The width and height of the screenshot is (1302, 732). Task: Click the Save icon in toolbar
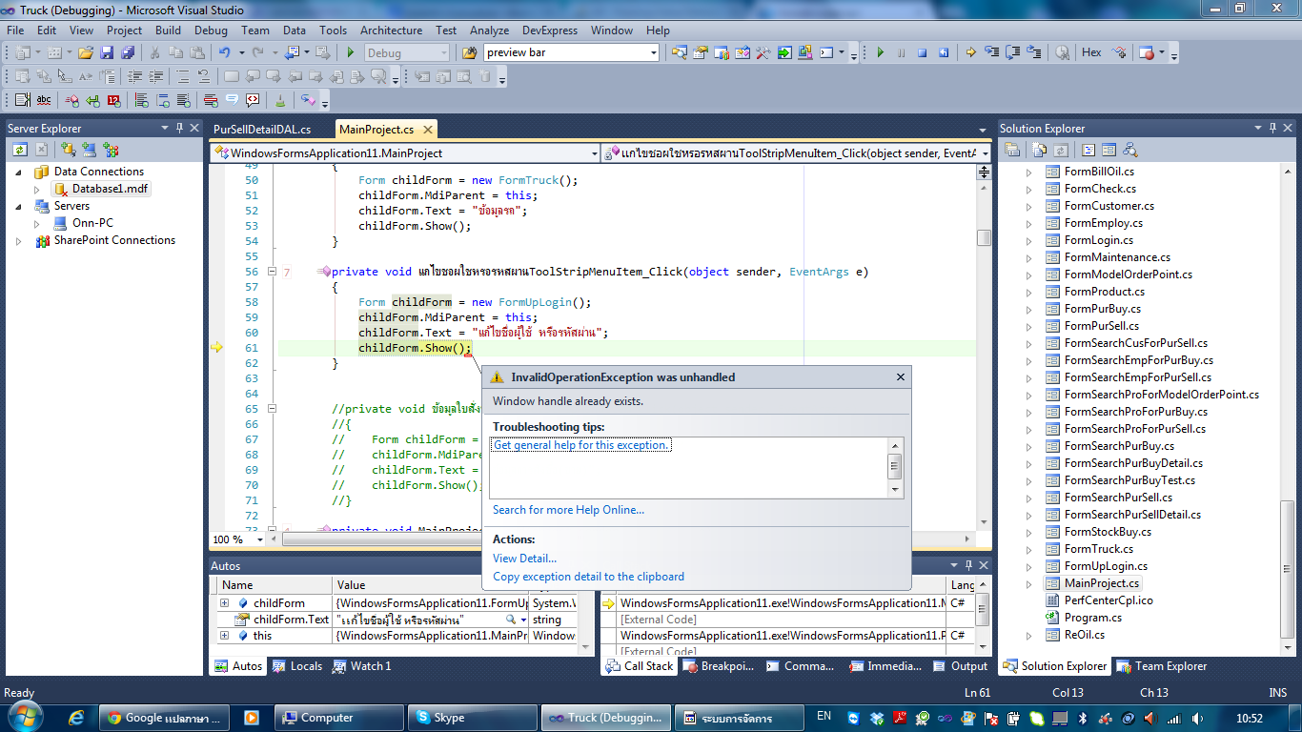tap(107, 52)
